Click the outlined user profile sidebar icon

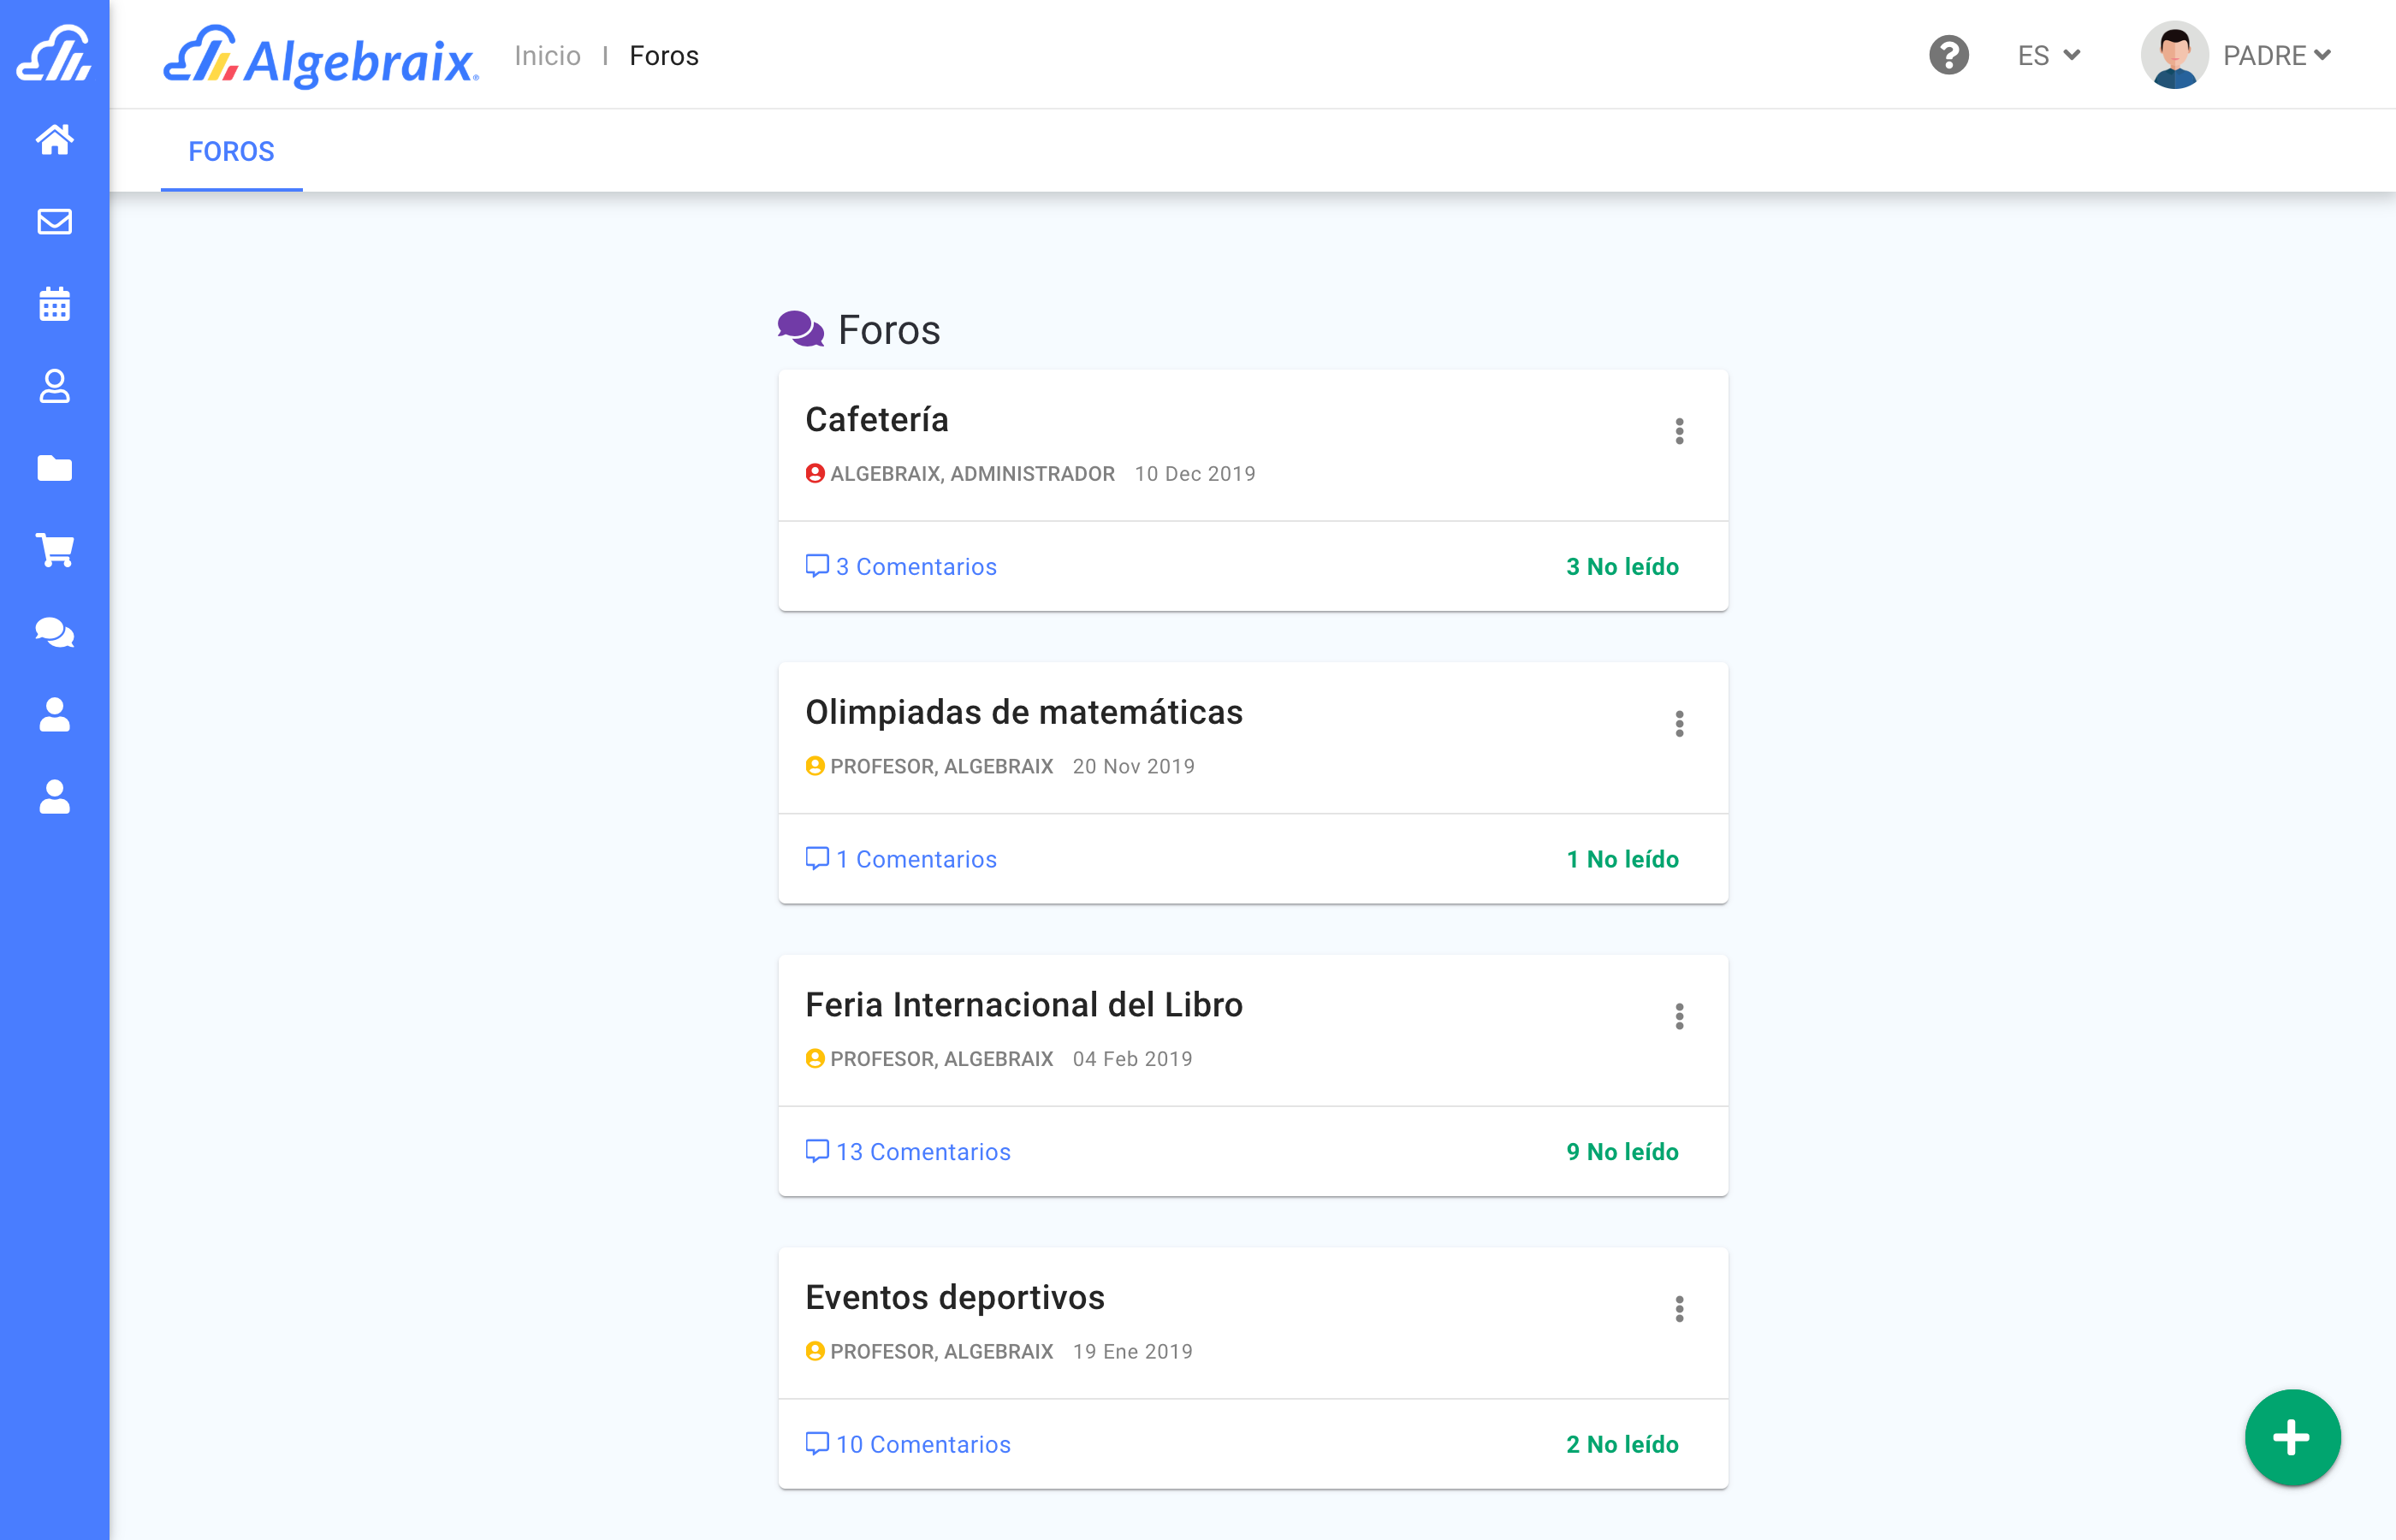pos(54,386)
